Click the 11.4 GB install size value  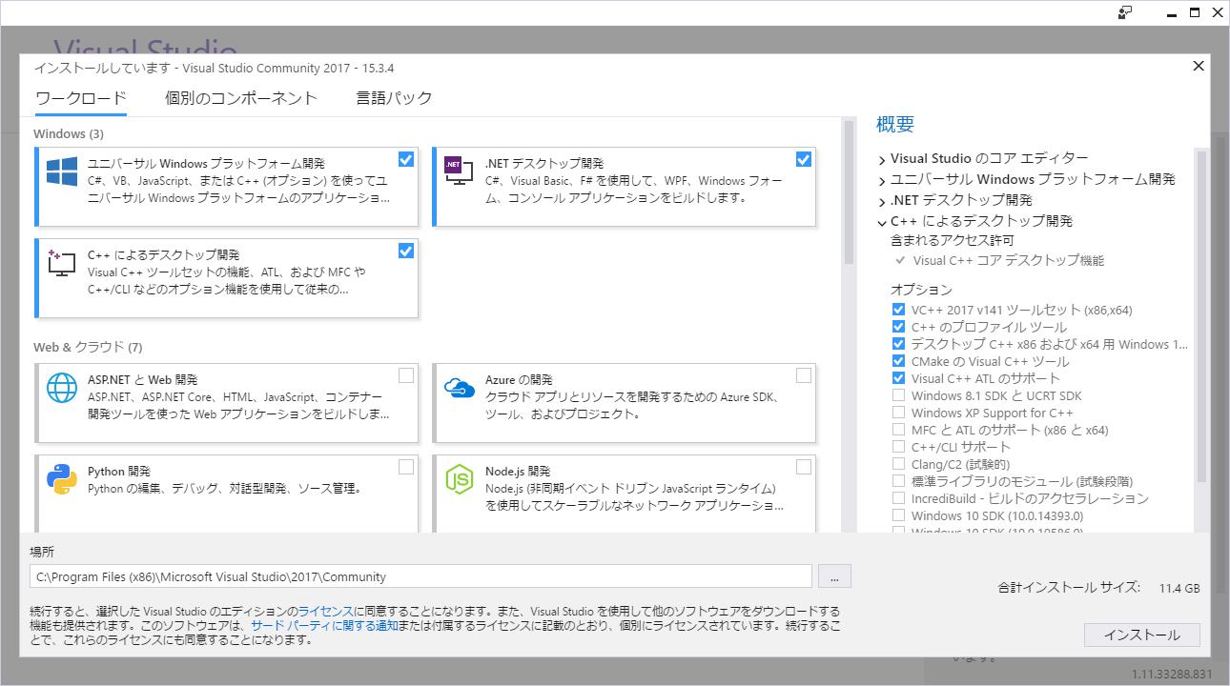click(x=1179, y=588)
